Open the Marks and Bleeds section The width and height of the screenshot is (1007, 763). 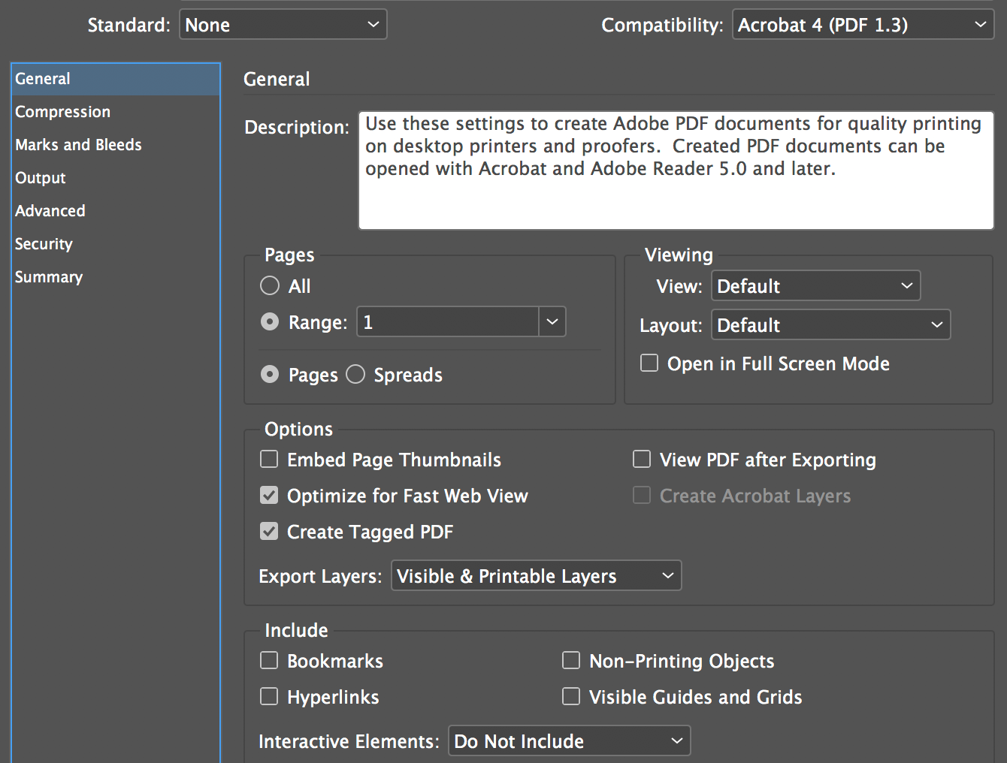[x=116, y=145]
